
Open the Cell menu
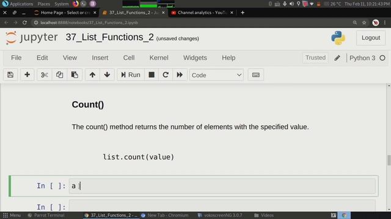[129, 58]
